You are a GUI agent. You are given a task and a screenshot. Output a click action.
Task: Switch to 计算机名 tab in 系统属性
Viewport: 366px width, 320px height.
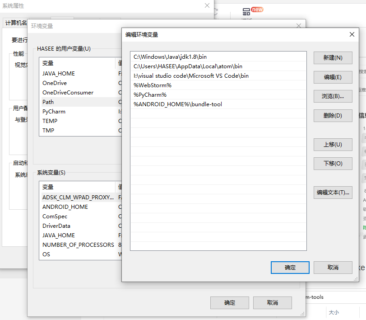[x=16, y=23]
